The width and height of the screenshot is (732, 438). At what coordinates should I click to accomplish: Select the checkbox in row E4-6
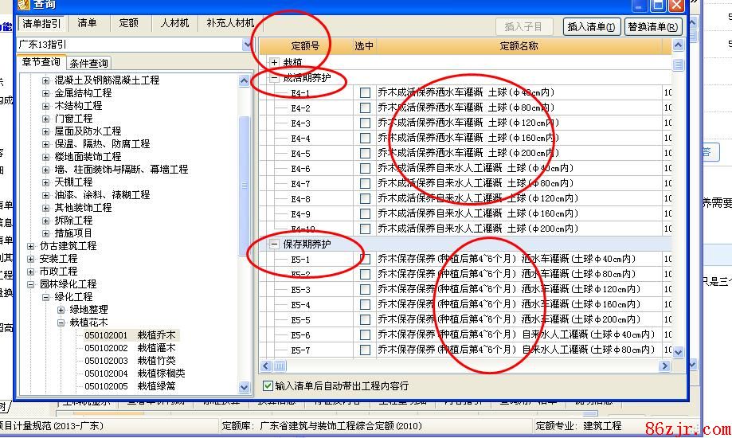[365, 169]
